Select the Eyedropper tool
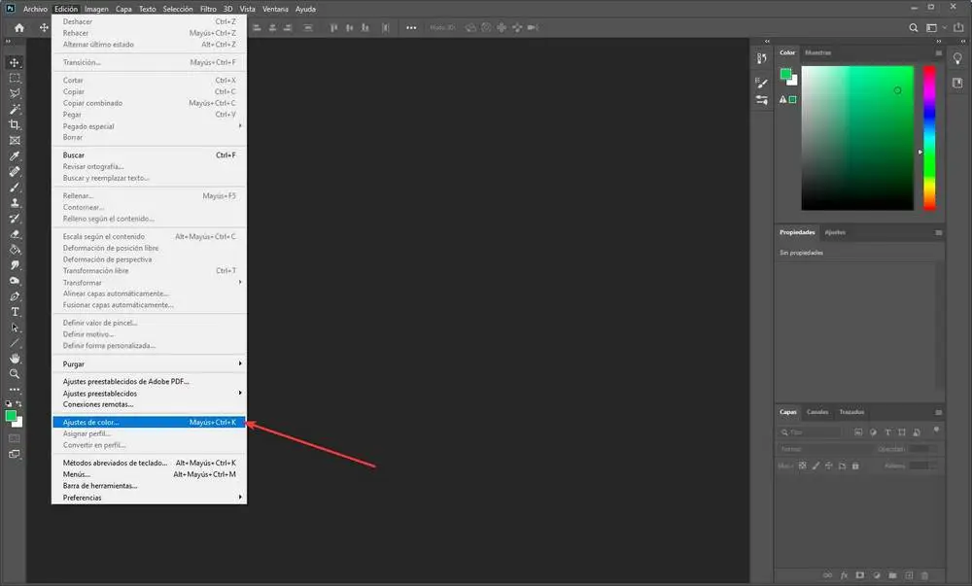This screenshot has width=972, height=586. pos(15,156)
